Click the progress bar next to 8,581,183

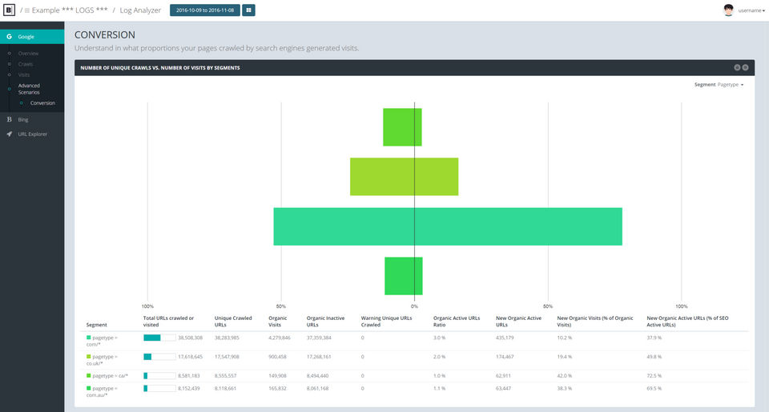[x=159, y=376]
